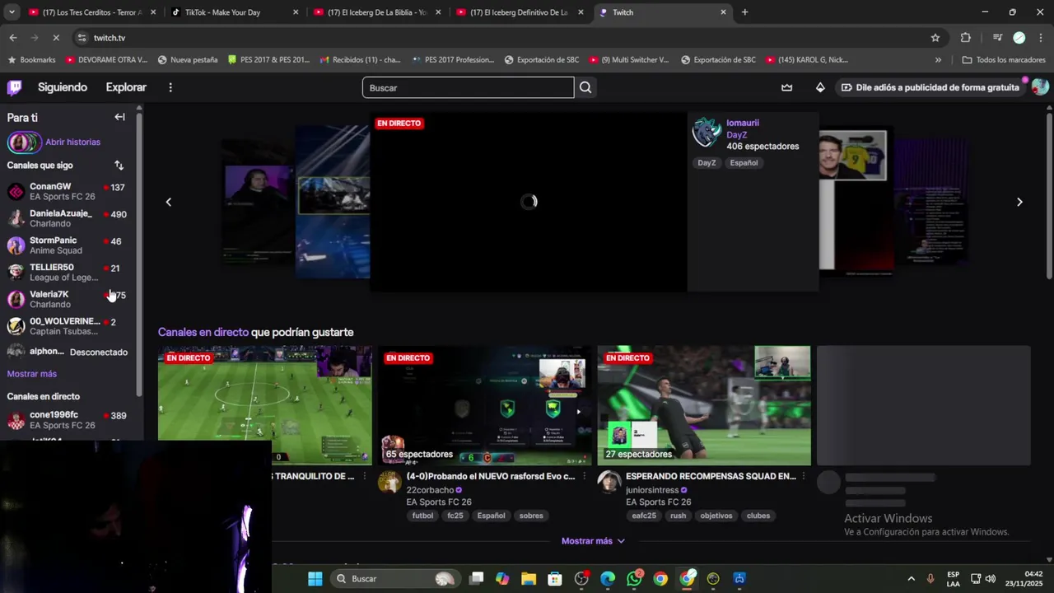Open the Canales en directo link
This screenshot has width=1054, height=593.
coord(203,332)
